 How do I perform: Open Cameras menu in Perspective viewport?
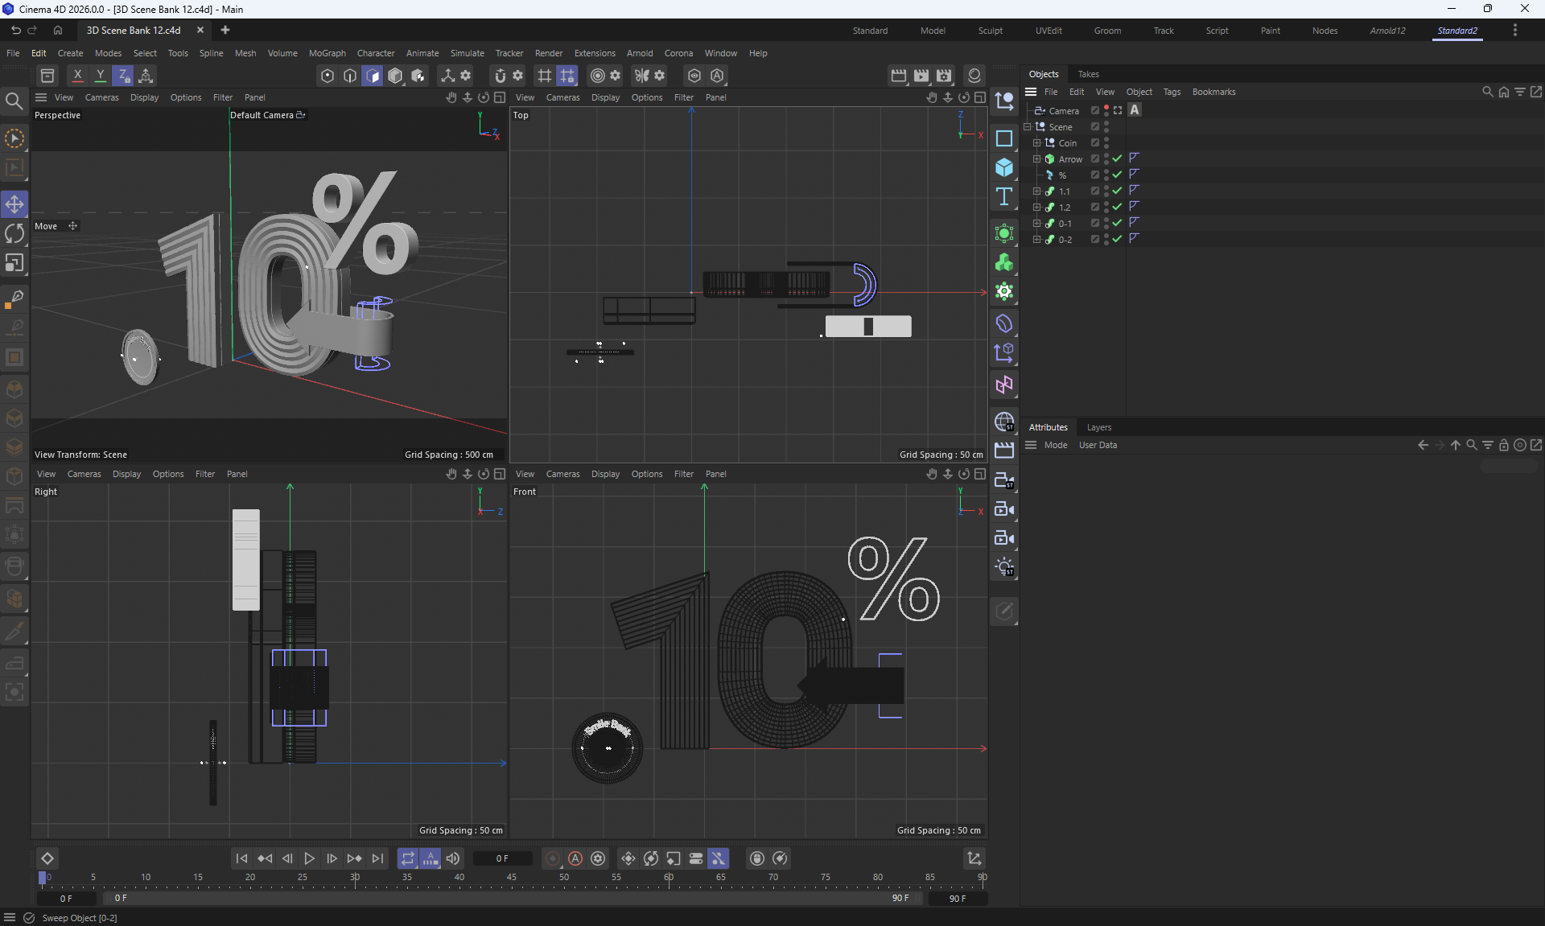tap(101, 97)
